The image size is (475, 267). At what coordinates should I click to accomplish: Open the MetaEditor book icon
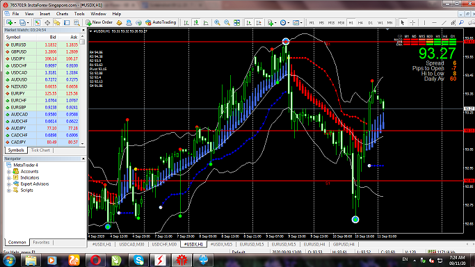[119, 23]
